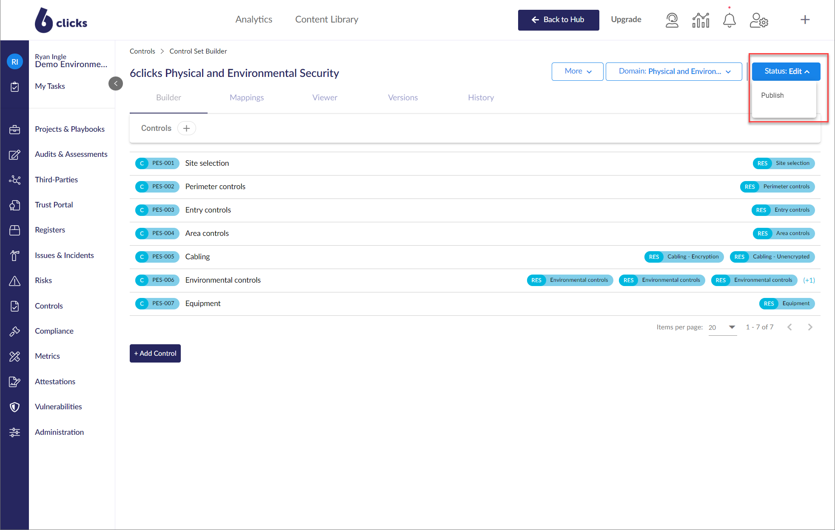Image resolution: width=835 pixels, height=530 pixels.
Task: Click the Cabling - Encryption RES tag
Action: [x=684, y=257]
